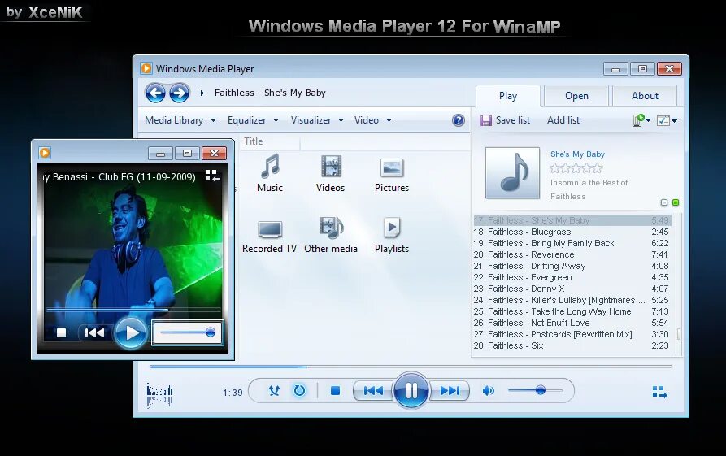The image size is (726, 456).
Task: Click the main window WMP title logo
Action: coord(146,68)
